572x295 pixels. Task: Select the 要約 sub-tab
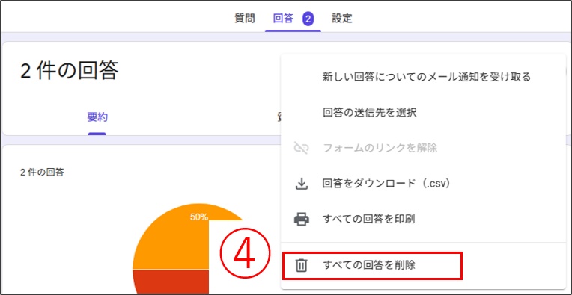[97, 117]
